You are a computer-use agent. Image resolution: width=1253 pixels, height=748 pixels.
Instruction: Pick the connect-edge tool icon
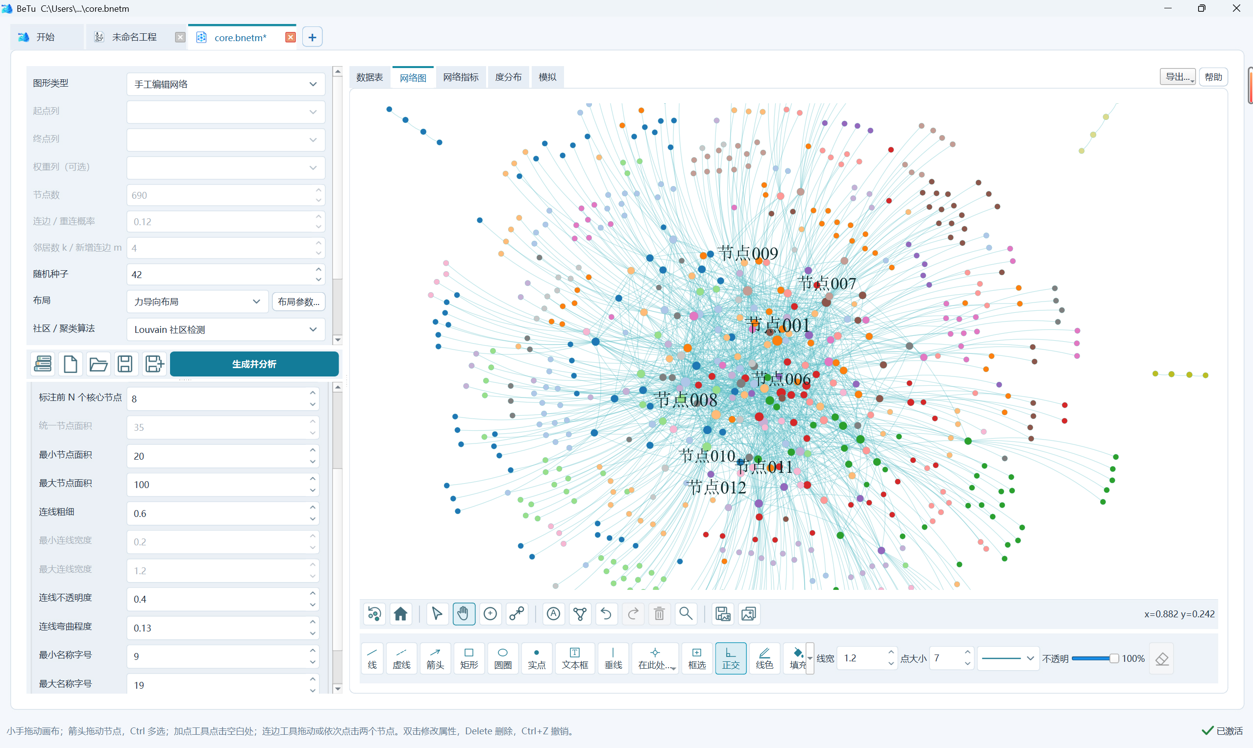[x=517, y=613]
